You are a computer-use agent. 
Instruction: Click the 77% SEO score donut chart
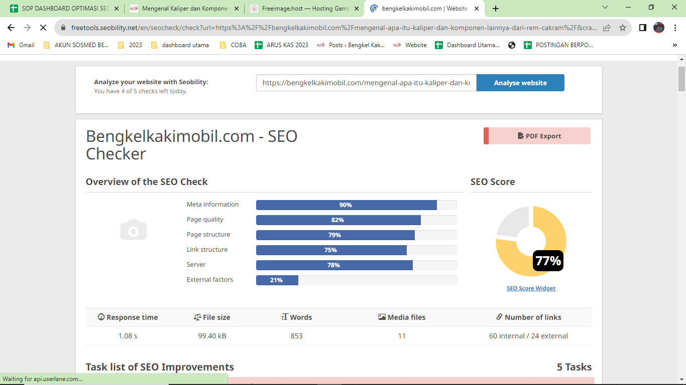pyautogui.click(x=531, y=241)
